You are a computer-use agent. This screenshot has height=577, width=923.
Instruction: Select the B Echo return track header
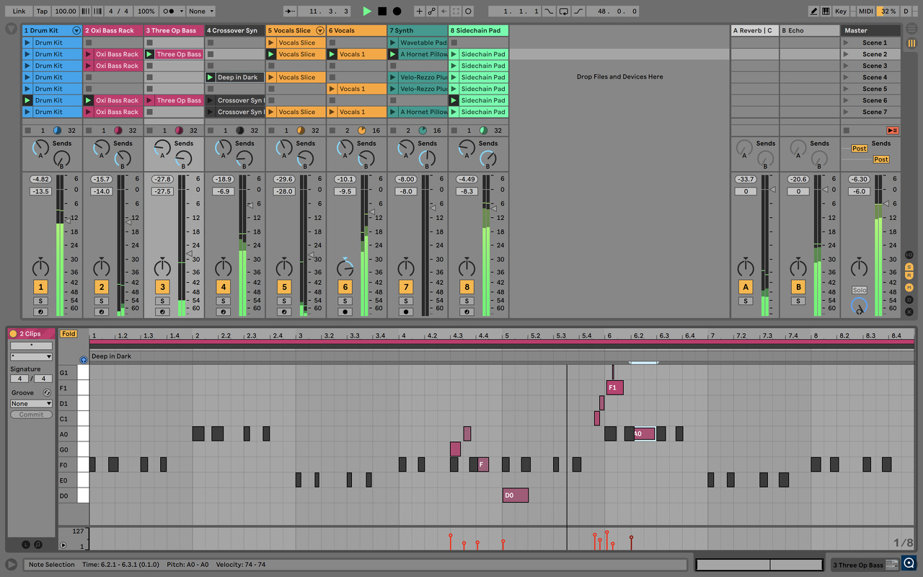coord(810,30)
